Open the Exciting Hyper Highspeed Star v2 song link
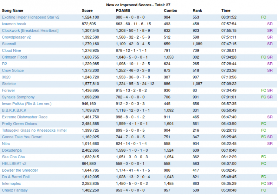This screenshot has width=278, height=195. tap(31, 17)
